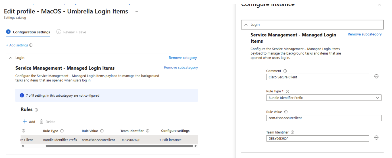Click Add settings link

[x=17, y=45]
